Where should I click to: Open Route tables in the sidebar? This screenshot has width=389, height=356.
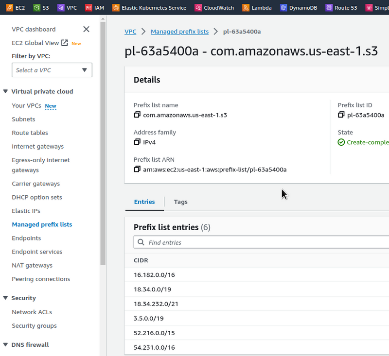click(x=30, y=133)
